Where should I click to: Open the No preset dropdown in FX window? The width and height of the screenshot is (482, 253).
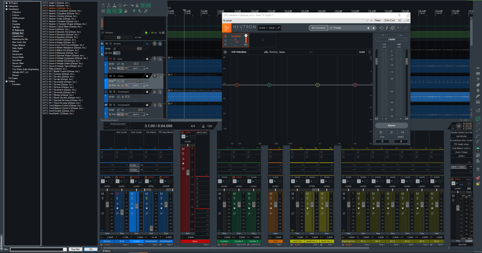pyautogui.click(x=296, y=20)
